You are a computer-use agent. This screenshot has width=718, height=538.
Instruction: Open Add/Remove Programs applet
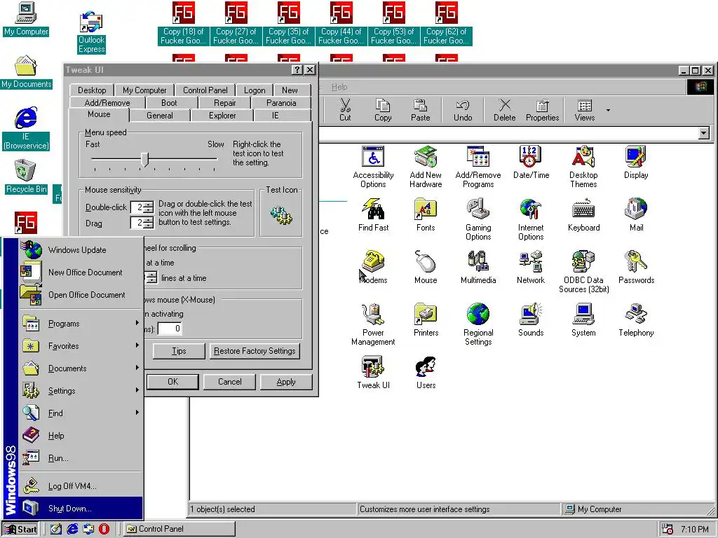478,167
